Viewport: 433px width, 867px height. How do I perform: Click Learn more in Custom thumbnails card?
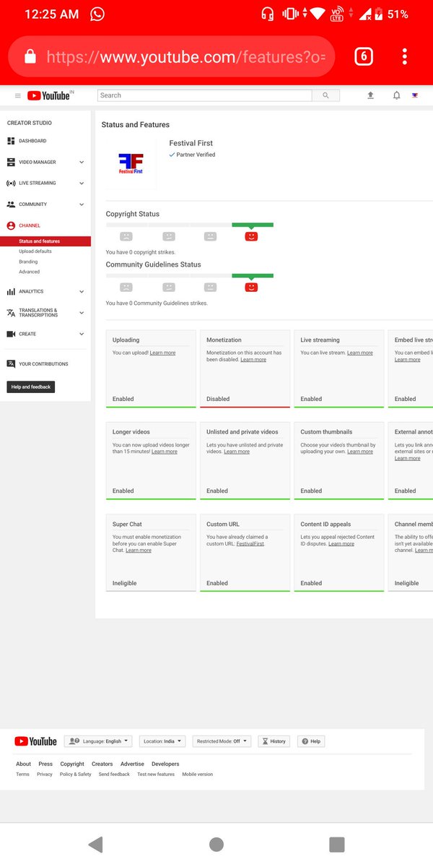pos(360,452)
